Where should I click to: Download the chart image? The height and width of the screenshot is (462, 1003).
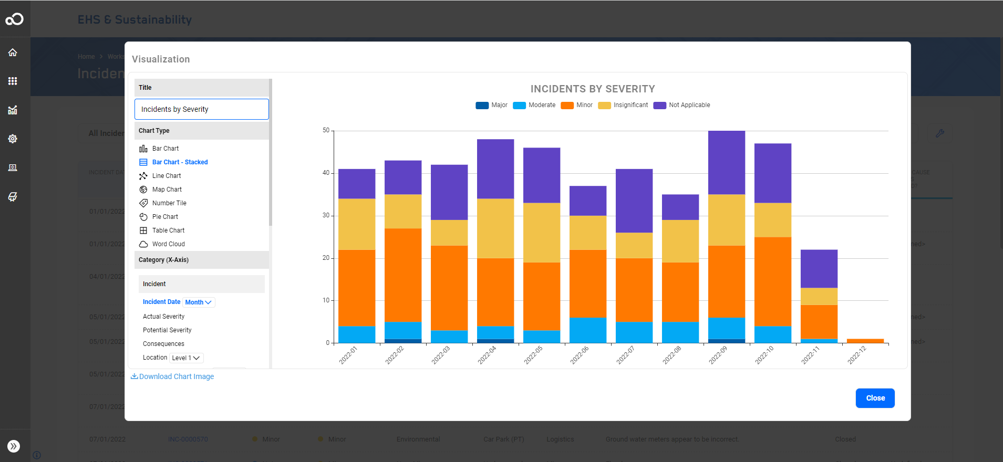[x=172, y=376]
